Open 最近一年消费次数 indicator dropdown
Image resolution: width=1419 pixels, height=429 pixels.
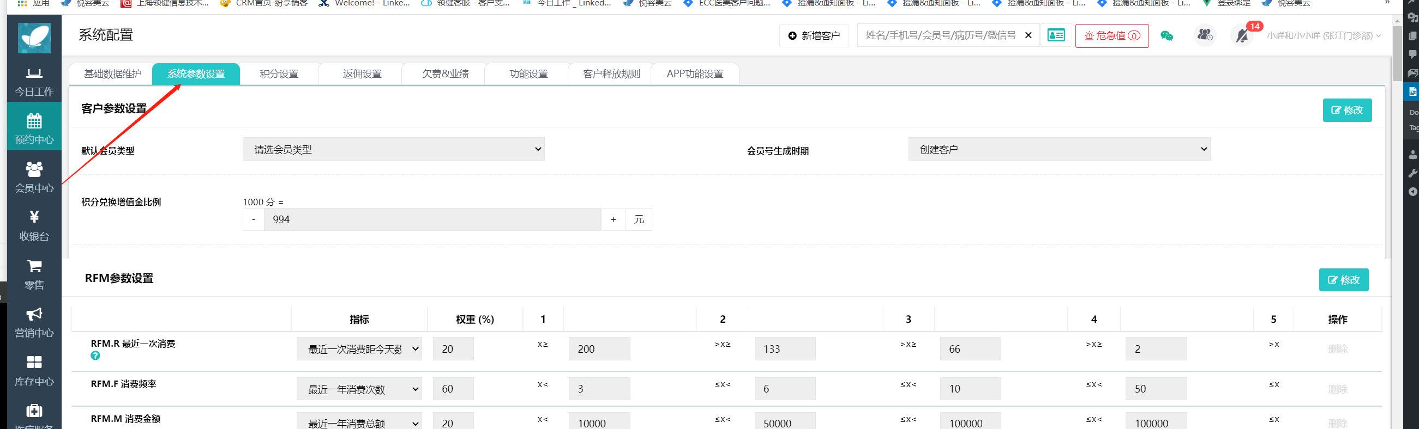coord(359,389)
